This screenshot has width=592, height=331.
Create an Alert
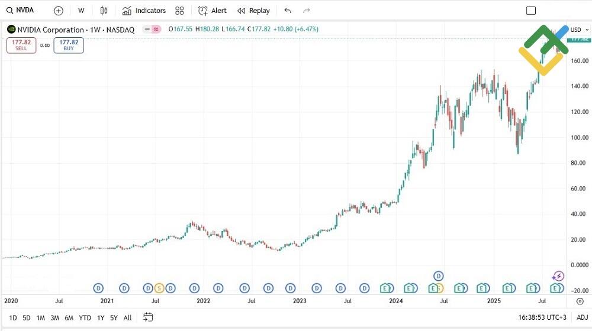pos(212,11)
